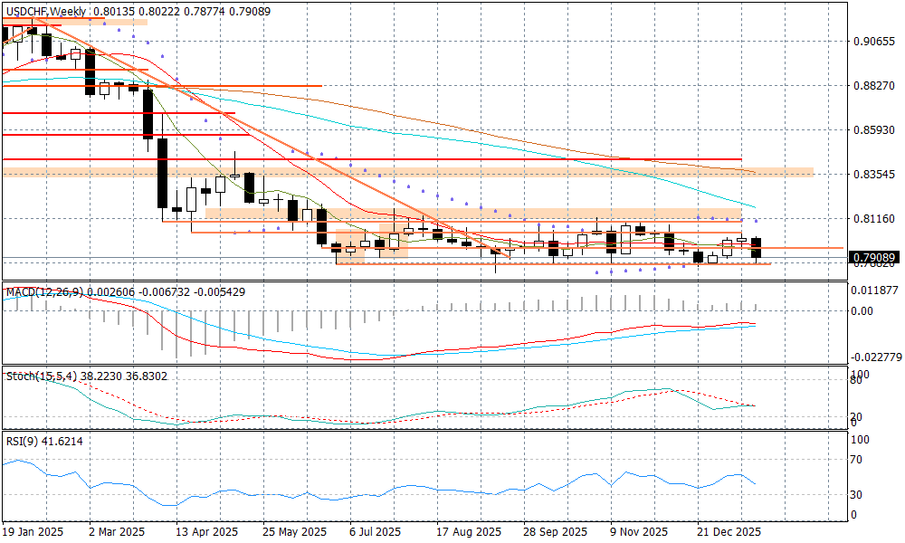Click the 0.90655 price axis label
Screen dimensions: 905x543
873,42
